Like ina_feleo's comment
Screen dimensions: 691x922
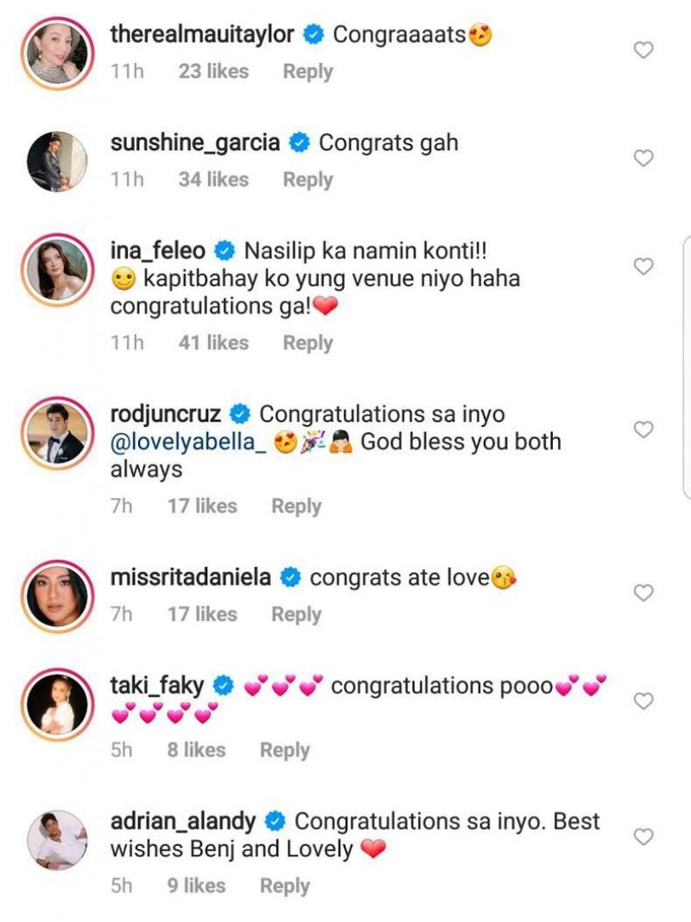click(x=643, y=267)
